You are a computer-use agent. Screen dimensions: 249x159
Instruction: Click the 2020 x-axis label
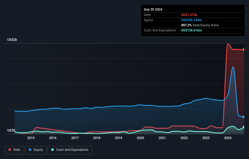click(140, 138)
